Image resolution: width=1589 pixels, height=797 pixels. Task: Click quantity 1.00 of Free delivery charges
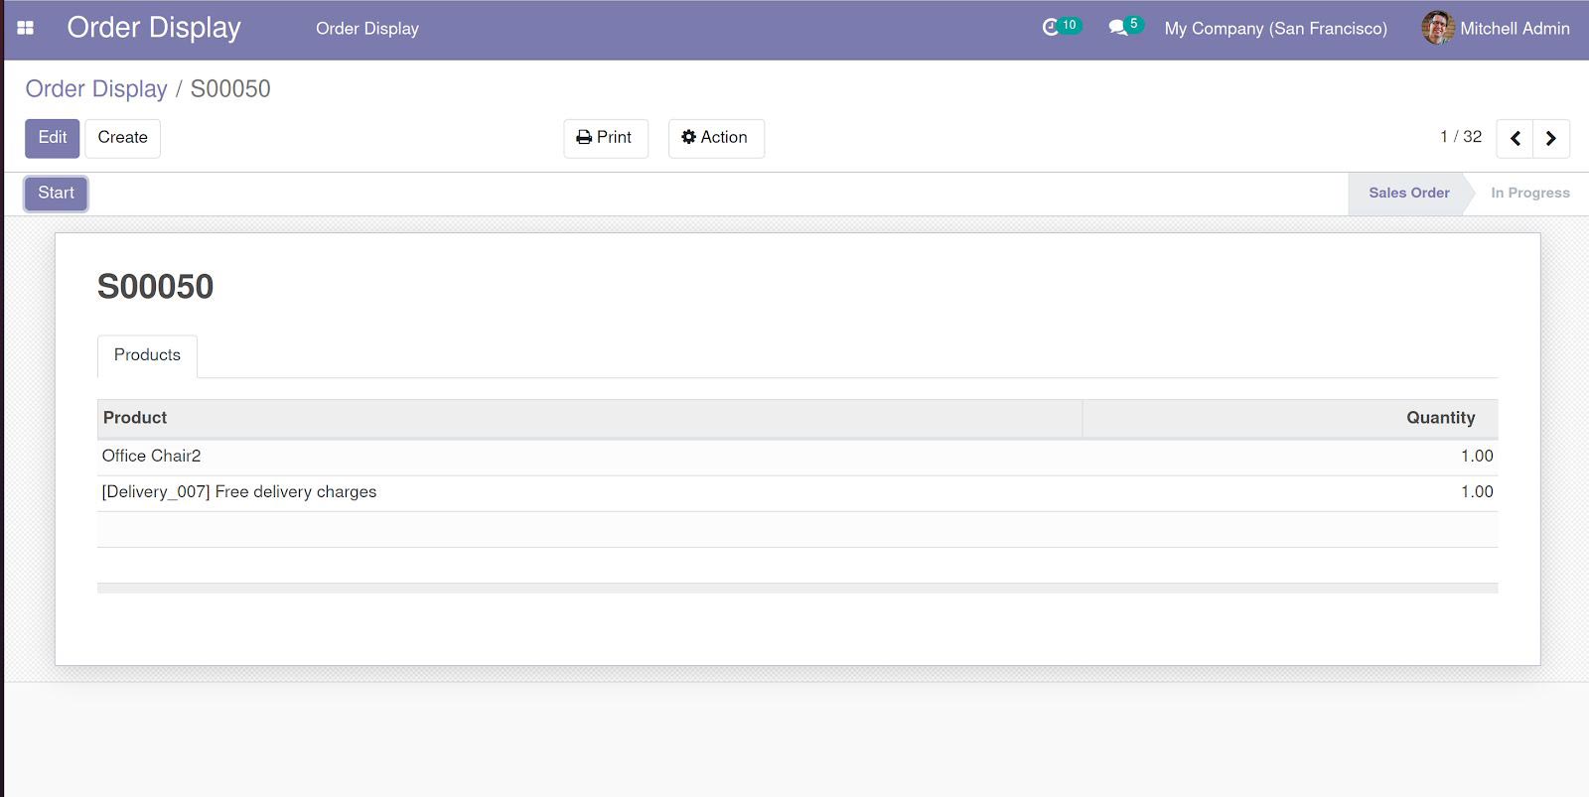[x=1477, y=492]
